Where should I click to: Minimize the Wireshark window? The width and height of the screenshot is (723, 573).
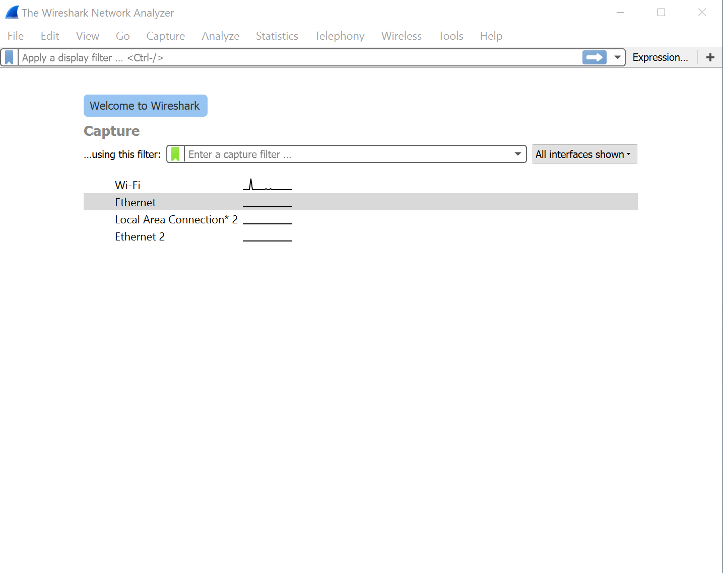click(x=621, y=13)
